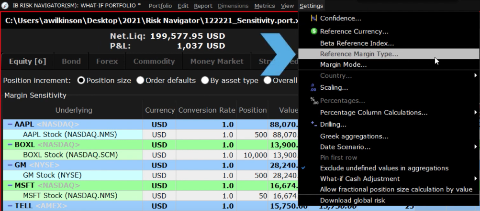Click the green Reference Currency icon
Viewport: 480px width, 211px height.
point(314,32)
